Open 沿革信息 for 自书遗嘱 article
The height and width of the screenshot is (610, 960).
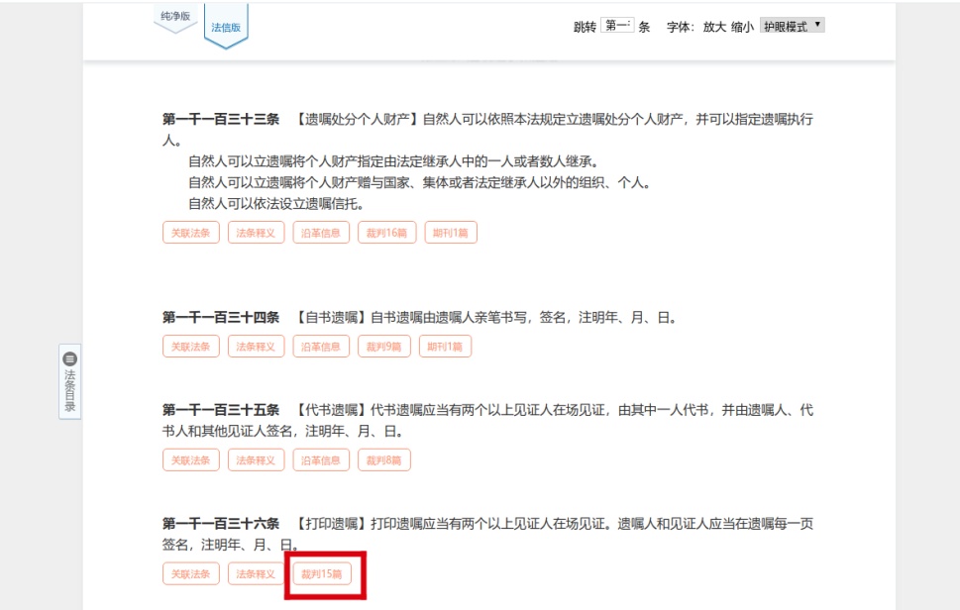[322, 347]
